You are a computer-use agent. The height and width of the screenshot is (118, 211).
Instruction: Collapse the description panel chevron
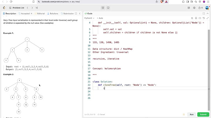[80, 13]
